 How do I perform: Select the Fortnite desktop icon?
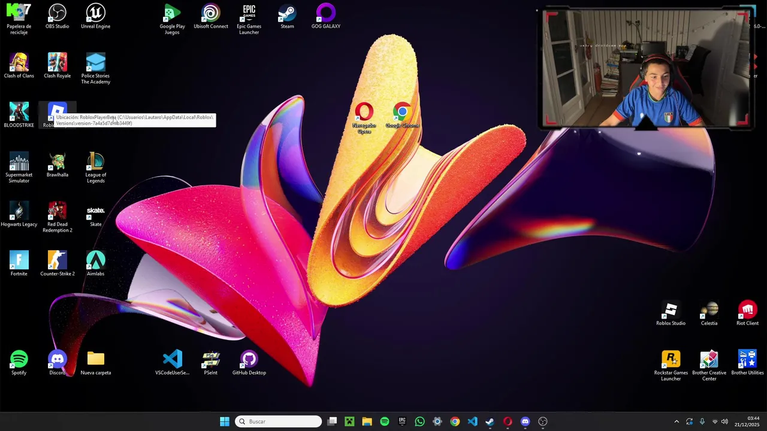(x=19, y=263)
